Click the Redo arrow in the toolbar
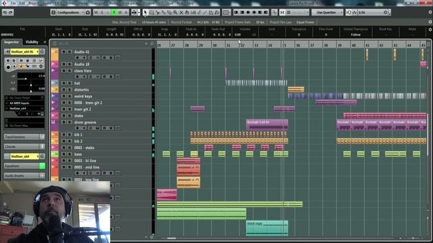The width and height of the screenshot is (433, 243). pyautogui.click(x=11, y=12)
